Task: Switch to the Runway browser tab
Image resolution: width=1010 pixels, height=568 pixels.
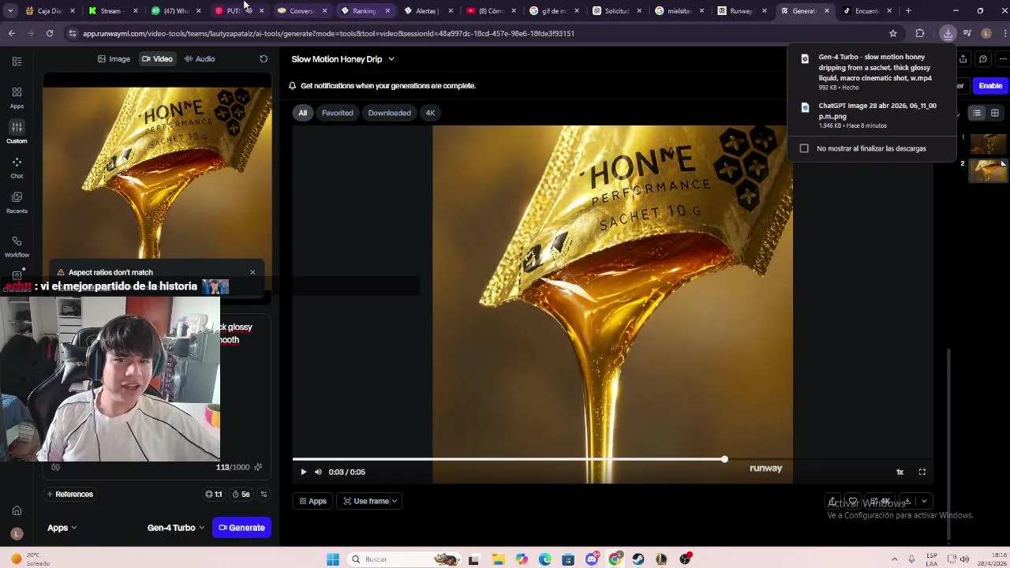Action: (743, 11)
